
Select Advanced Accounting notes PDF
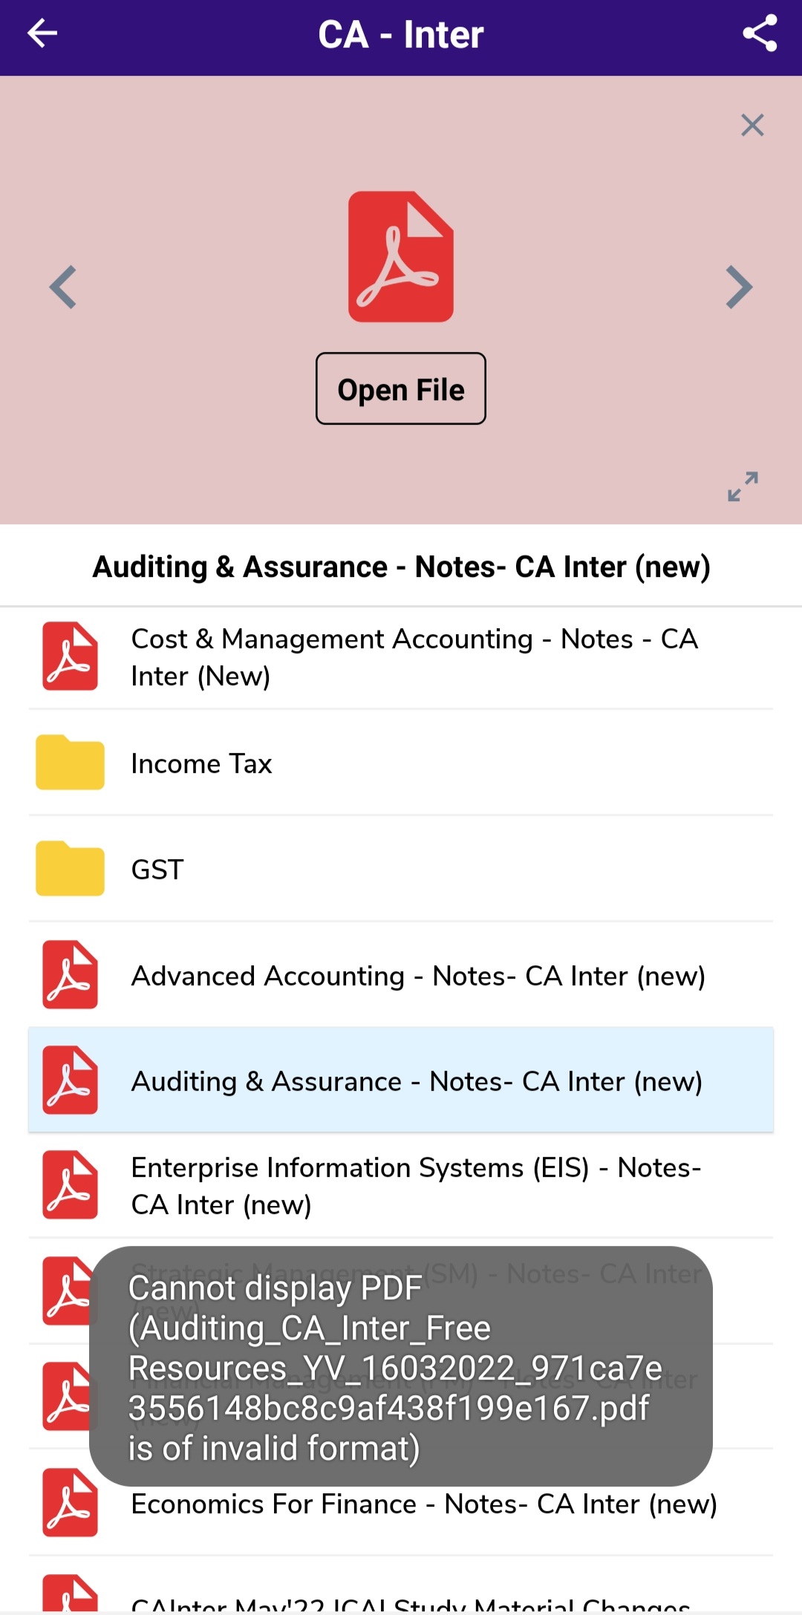417,976
